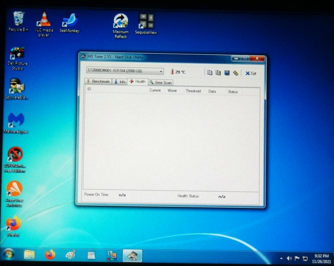Click the Firefox desktop shortcut
This screenshot has width=334, height=266.
click(13, 226)
